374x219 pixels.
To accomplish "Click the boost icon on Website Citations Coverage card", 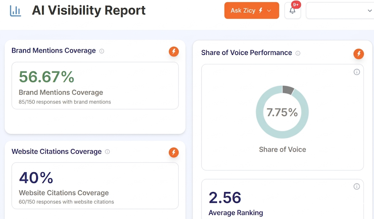I will tap(174, 153).
